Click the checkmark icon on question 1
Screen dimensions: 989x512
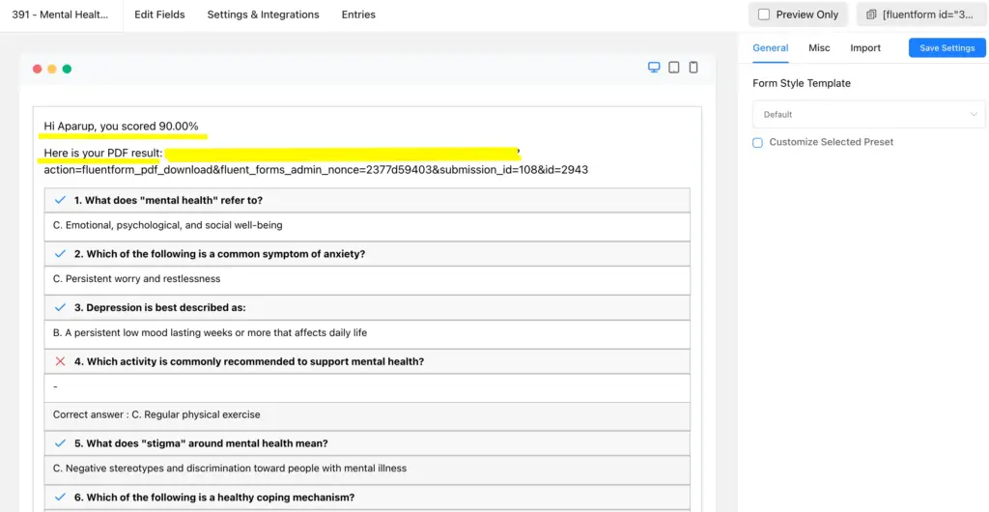[x=61, y=200]
